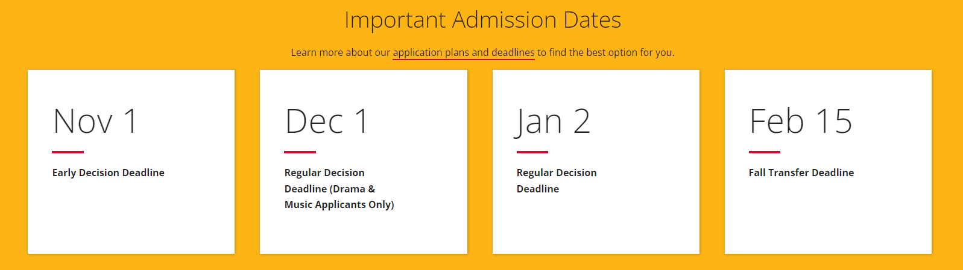The image size is (963, 270).
Task: Click the red divider under Feb 15
Action: click(765, 152)
